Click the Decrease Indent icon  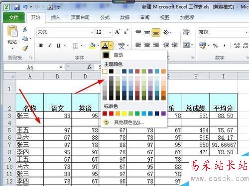(166, 45)
